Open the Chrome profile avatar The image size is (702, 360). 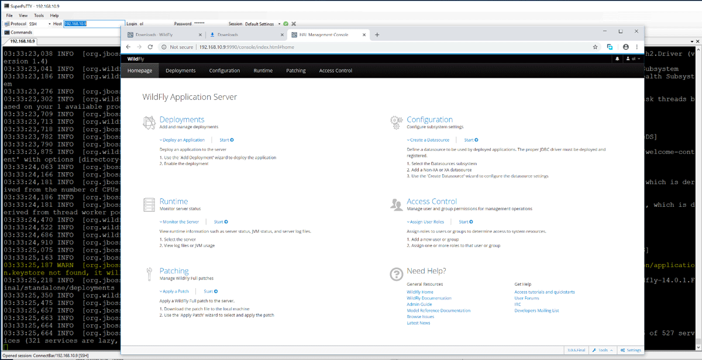click(625, 47)
